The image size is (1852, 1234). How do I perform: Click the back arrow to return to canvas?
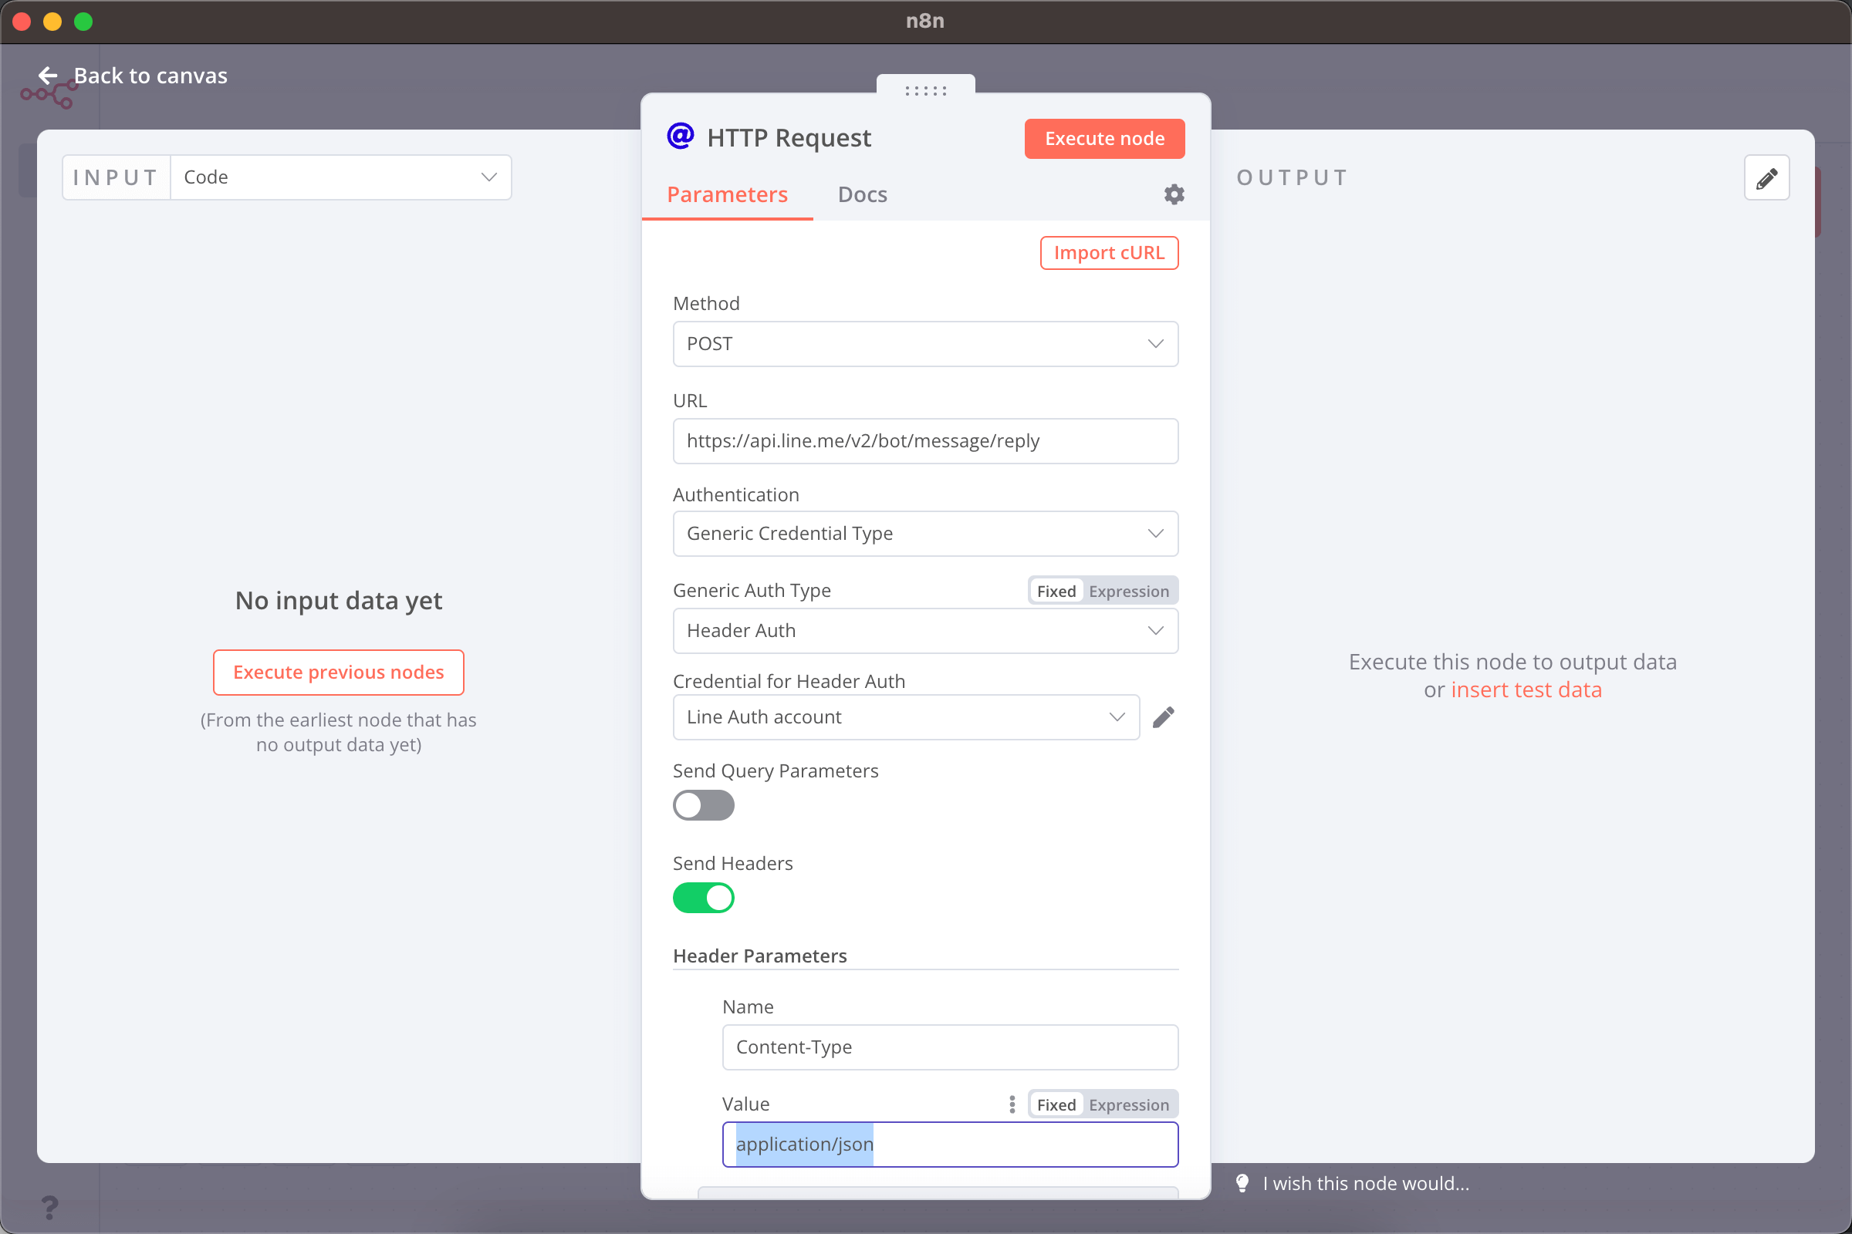pyautogui.click(x=47, y=76)
